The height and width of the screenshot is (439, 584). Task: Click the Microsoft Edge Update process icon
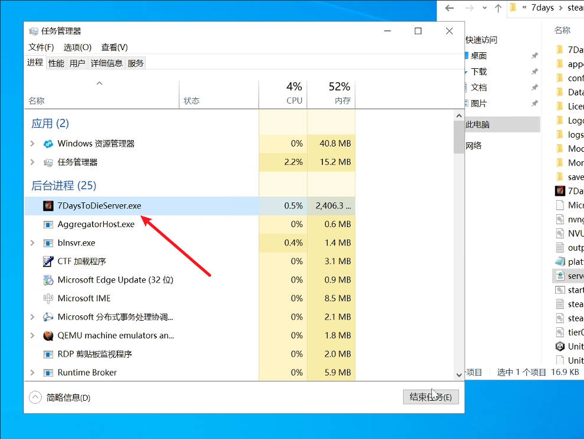48,280
